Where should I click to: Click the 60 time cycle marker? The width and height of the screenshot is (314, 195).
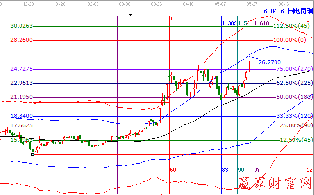172,170
